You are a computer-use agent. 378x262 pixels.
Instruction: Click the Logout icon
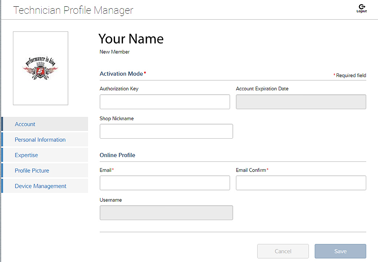click(362, 8)
